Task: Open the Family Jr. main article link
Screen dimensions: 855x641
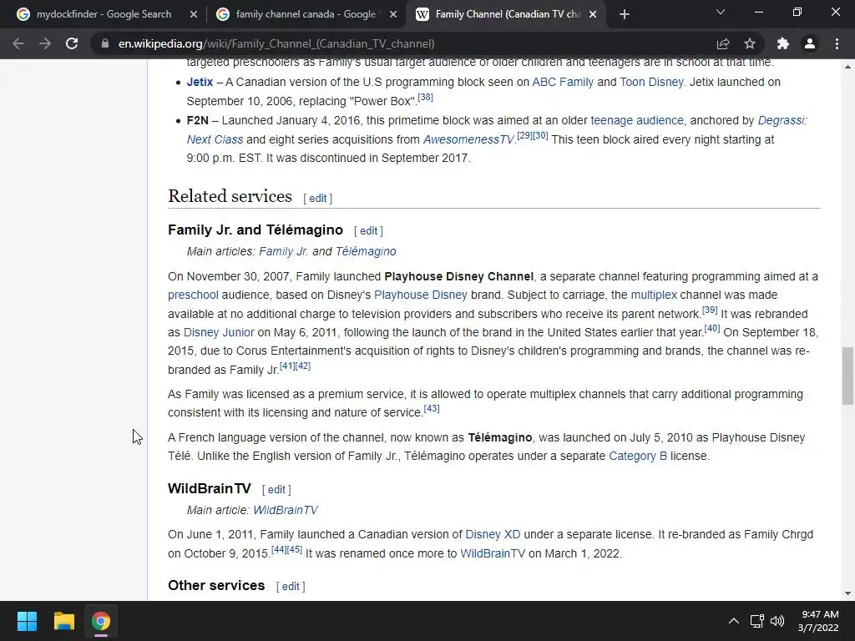Action: coord(284,251)
